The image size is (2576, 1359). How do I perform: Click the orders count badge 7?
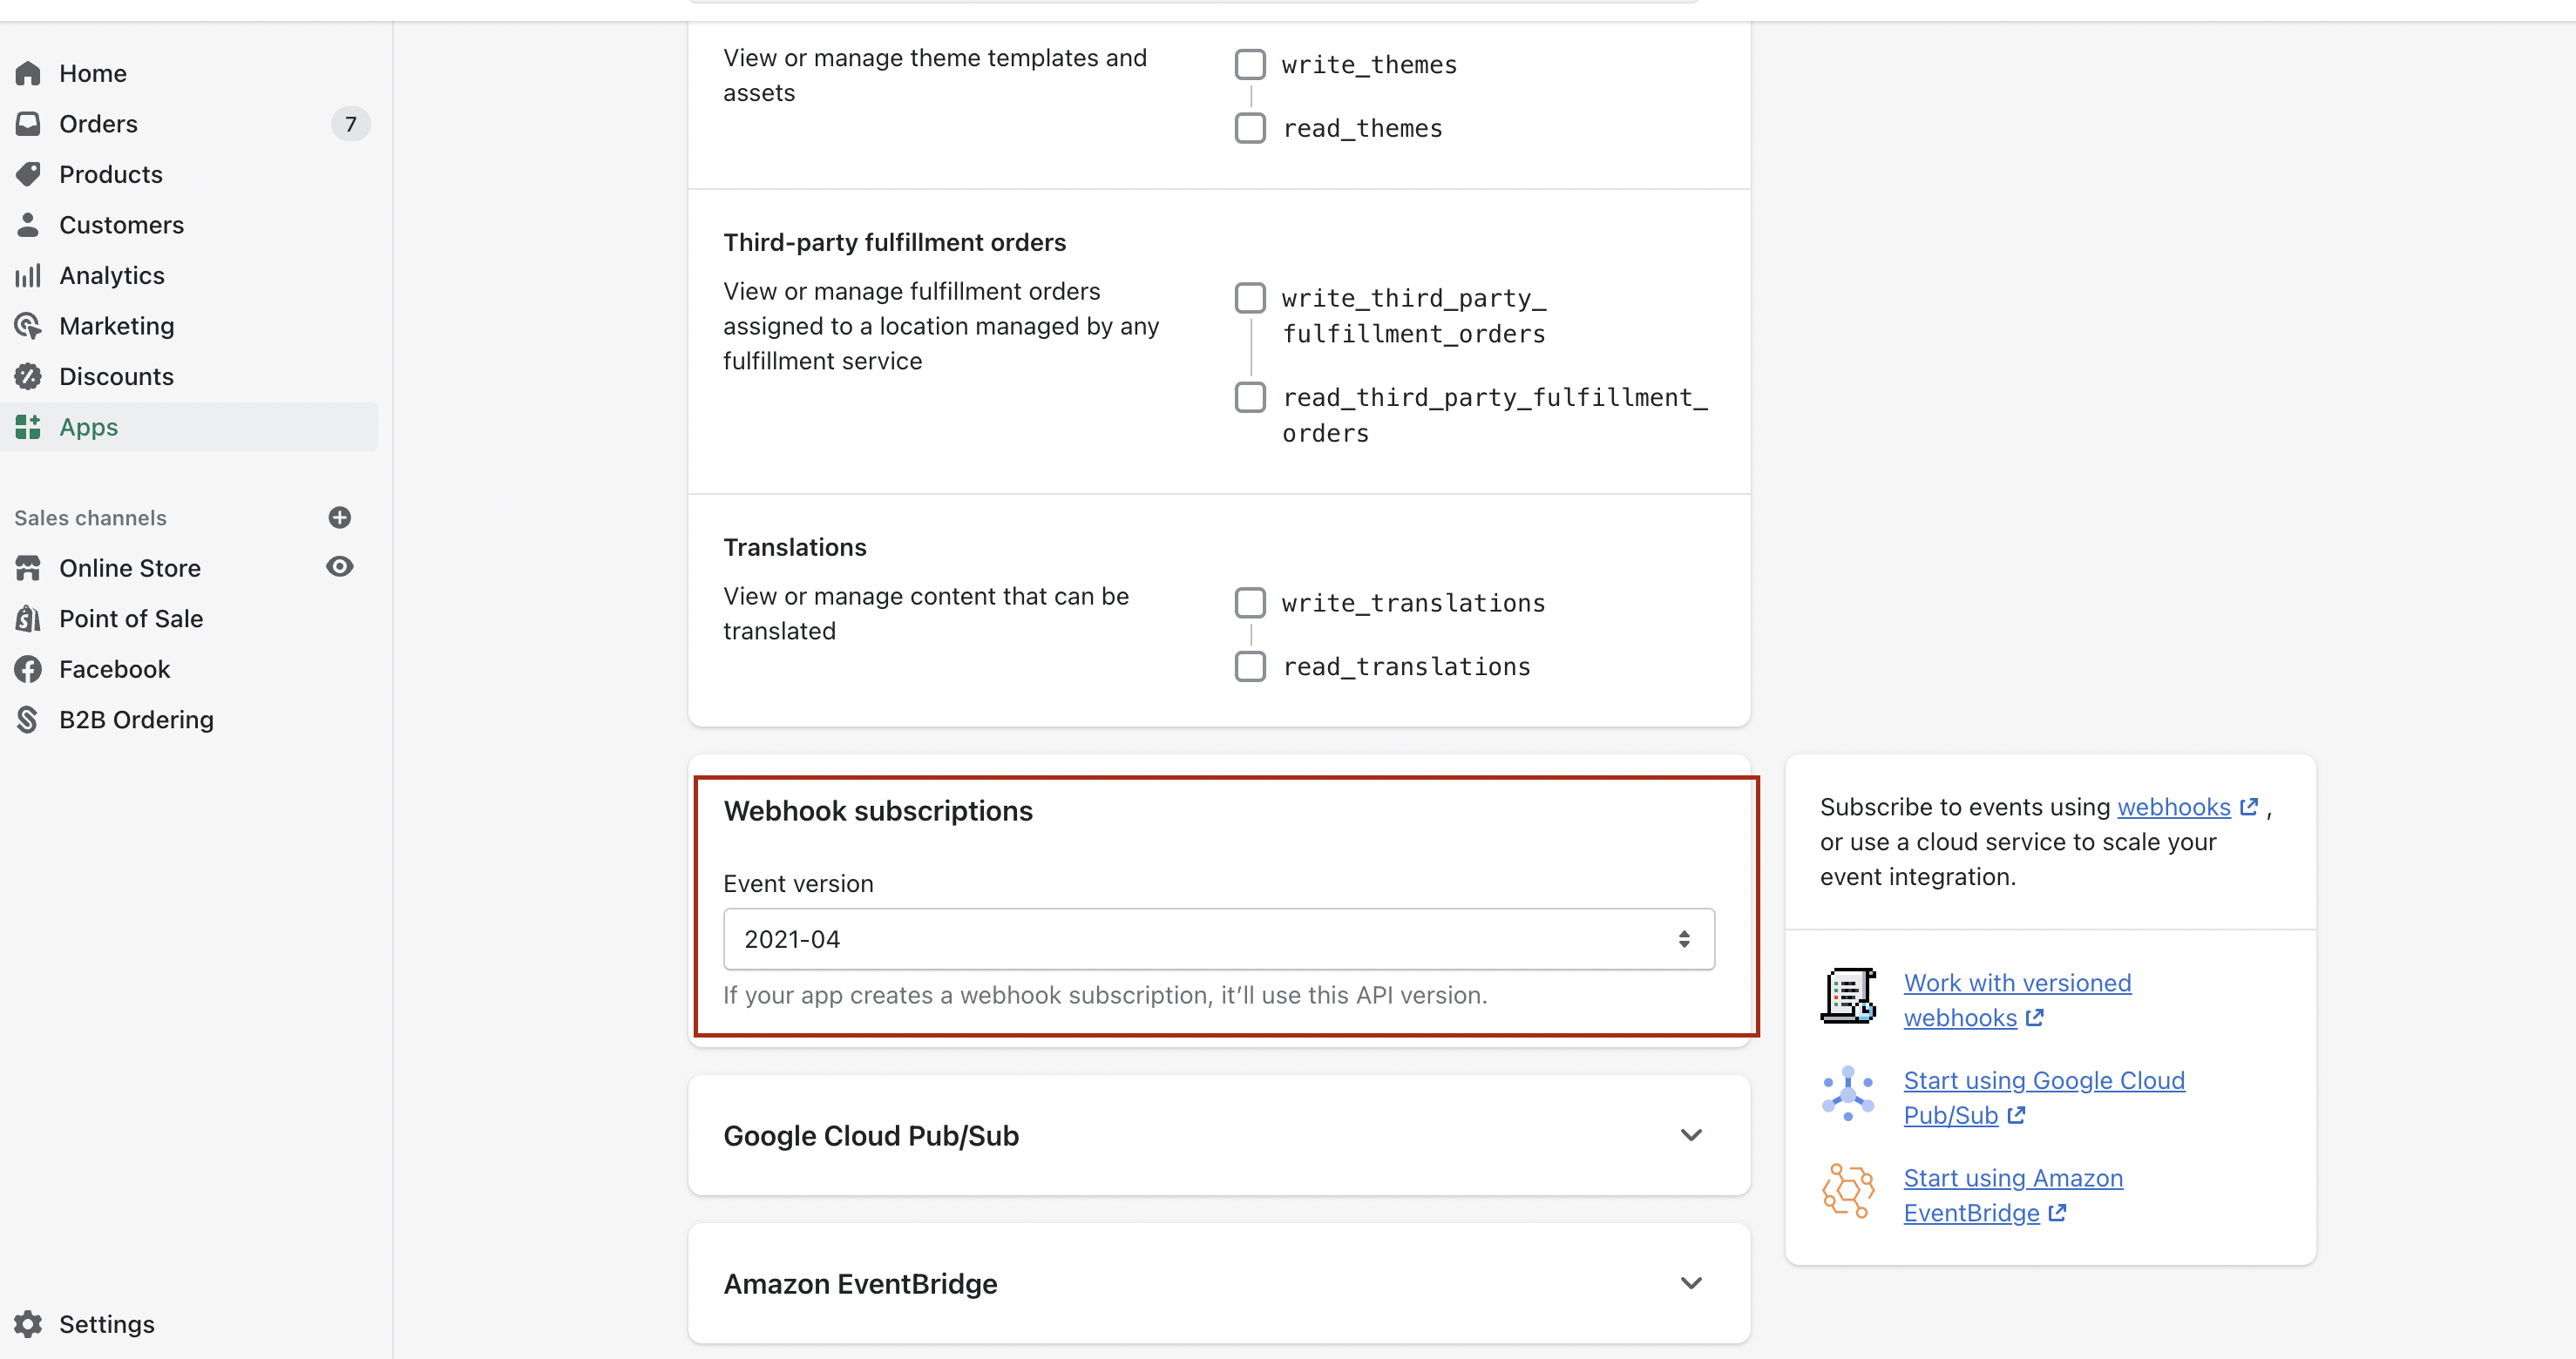(350, 124)
